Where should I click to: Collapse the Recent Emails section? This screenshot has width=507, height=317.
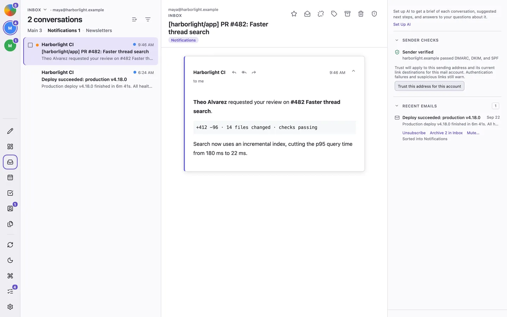[397, 106]
